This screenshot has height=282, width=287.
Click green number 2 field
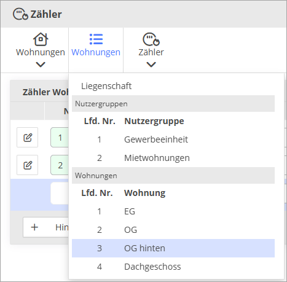click(x=60, y=165)
